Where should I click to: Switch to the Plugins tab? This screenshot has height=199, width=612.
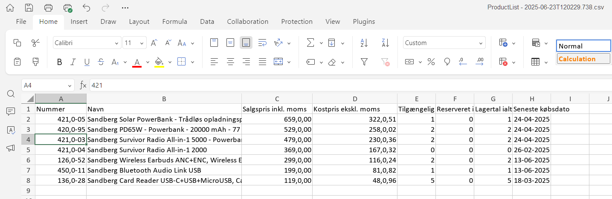364,22
